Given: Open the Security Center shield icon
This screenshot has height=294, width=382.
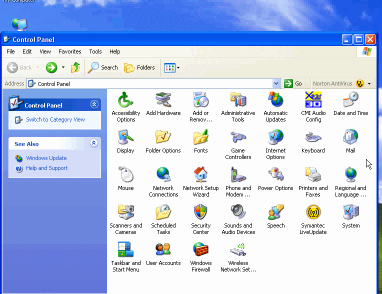Looking at the screenshot, I should pos(200,212).
